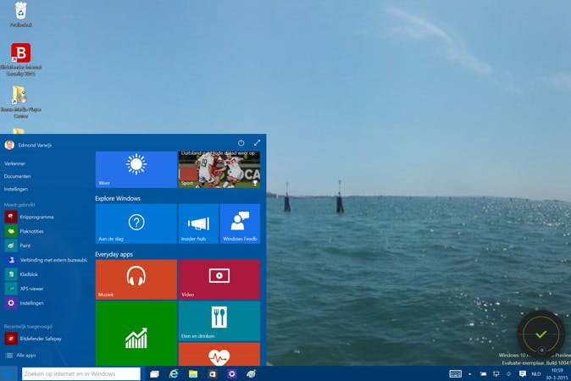This screenshot has height=381, width=571.
Task: Open the notification center tray icon
Action: tap(522, 373)
